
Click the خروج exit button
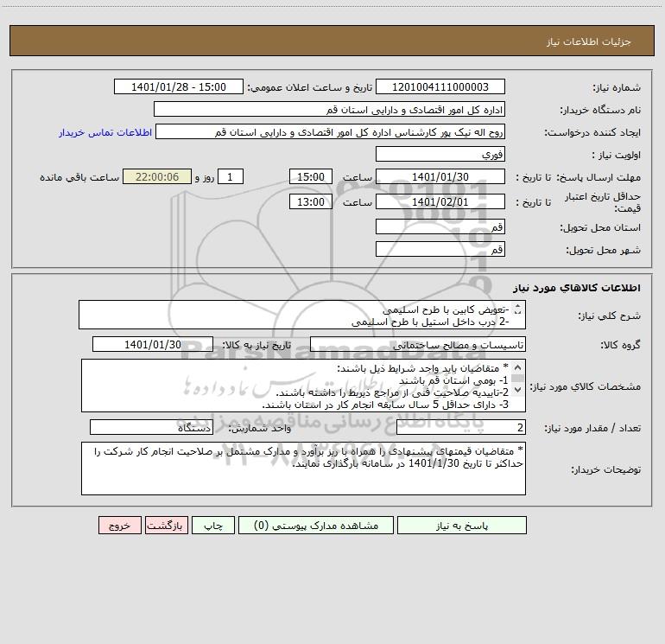click(x=119, y=526)
